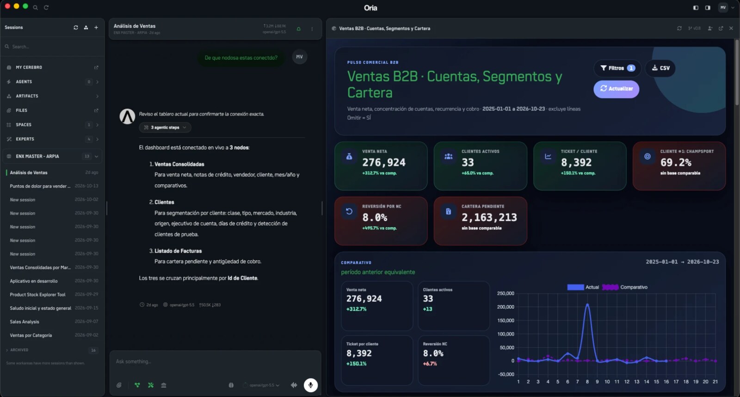
Task: Create a new session with plus icon
Action: pos(96,27)
